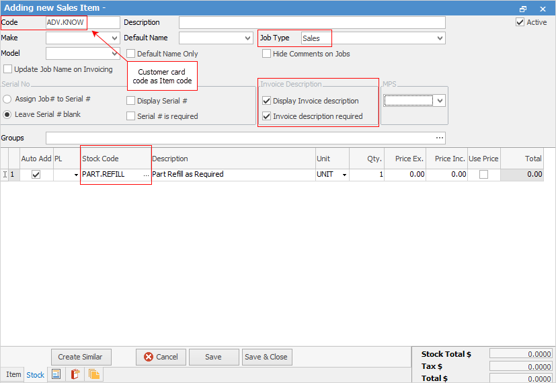Toggle the Active checkbox

pos(520,22)
